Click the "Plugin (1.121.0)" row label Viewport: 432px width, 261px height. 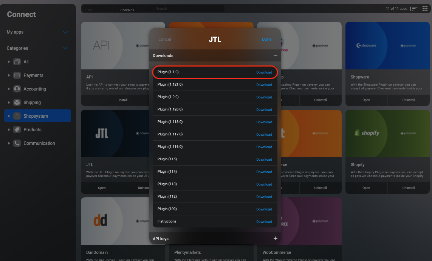170,84
